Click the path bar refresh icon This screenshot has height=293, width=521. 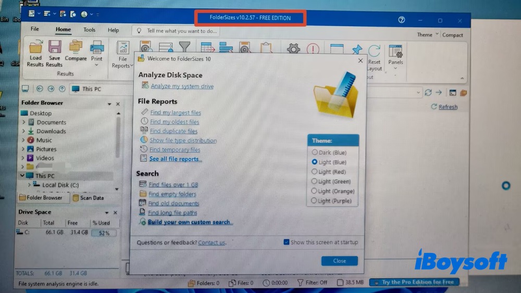(x=428, y=93)
